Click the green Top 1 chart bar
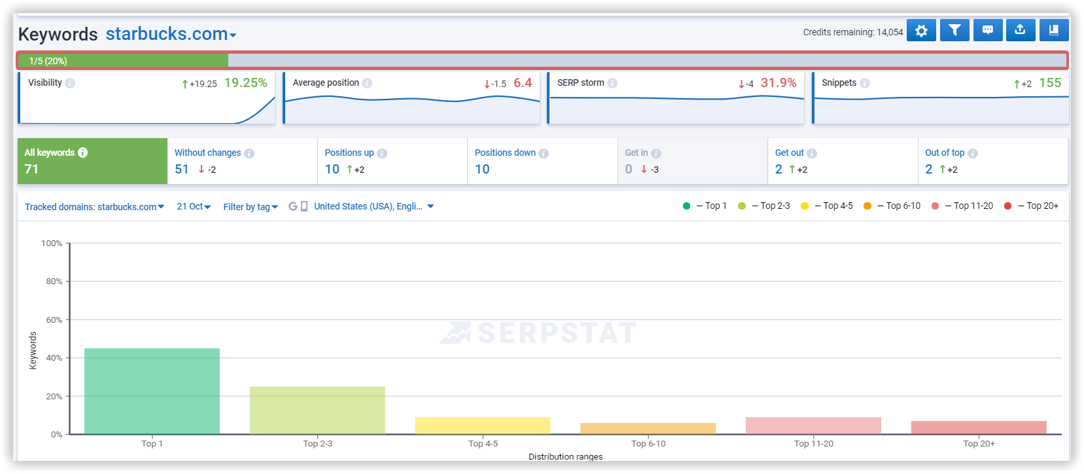Viewport: 1084px width, 474px height. (152, 391)
